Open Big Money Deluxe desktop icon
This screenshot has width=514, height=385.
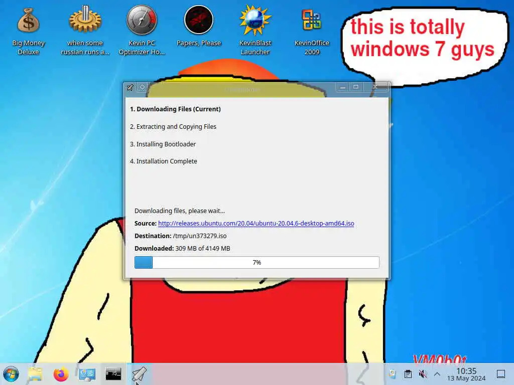(x=28, y=31)
